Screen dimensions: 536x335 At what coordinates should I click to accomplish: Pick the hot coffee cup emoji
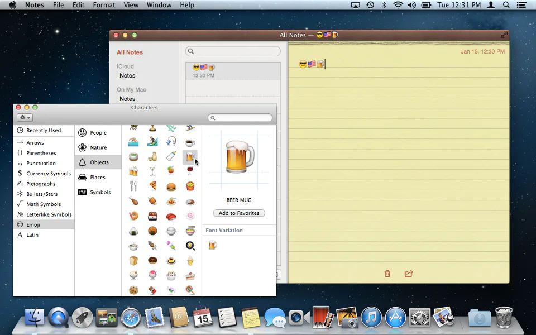[190, 142]
